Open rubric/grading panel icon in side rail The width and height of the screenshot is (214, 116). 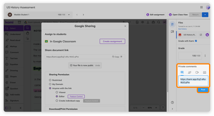(172, 24)
